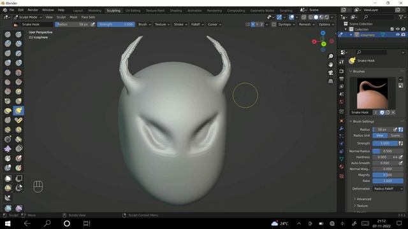This screenshot has width=408, height=229.
Task: Open the Stroke dropdown
Action: 180,24
